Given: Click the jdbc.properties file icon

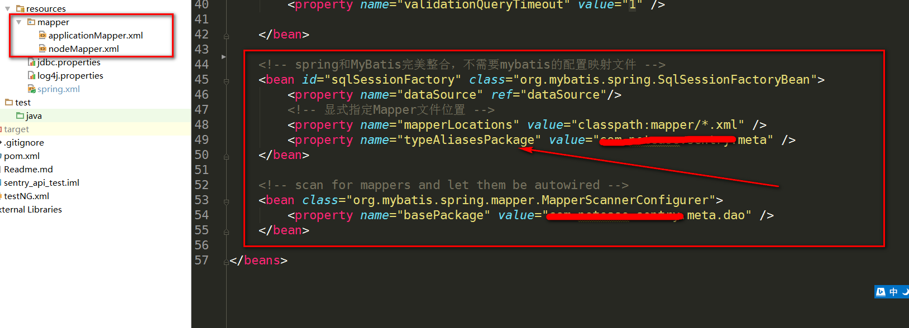Looking at the screenshot, I should pyautogui.click(x=32, y=62).
